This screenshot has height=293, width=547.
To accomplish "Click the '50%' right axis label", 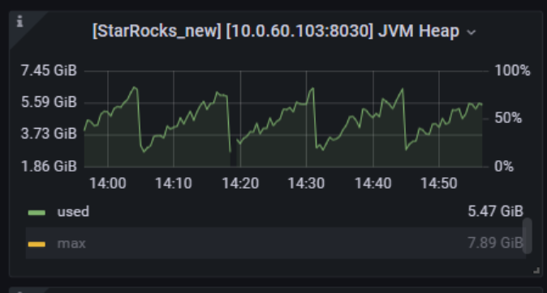I will tap(508, 118).
